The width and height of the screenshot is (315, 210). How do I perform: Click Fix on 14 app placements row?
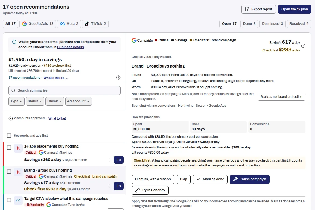[119, 160]
